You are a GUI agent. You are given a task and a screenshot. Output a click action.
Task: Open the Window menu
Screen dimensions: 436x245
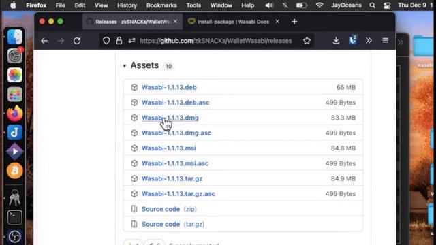pyautogui.click(x=221, y=5)
